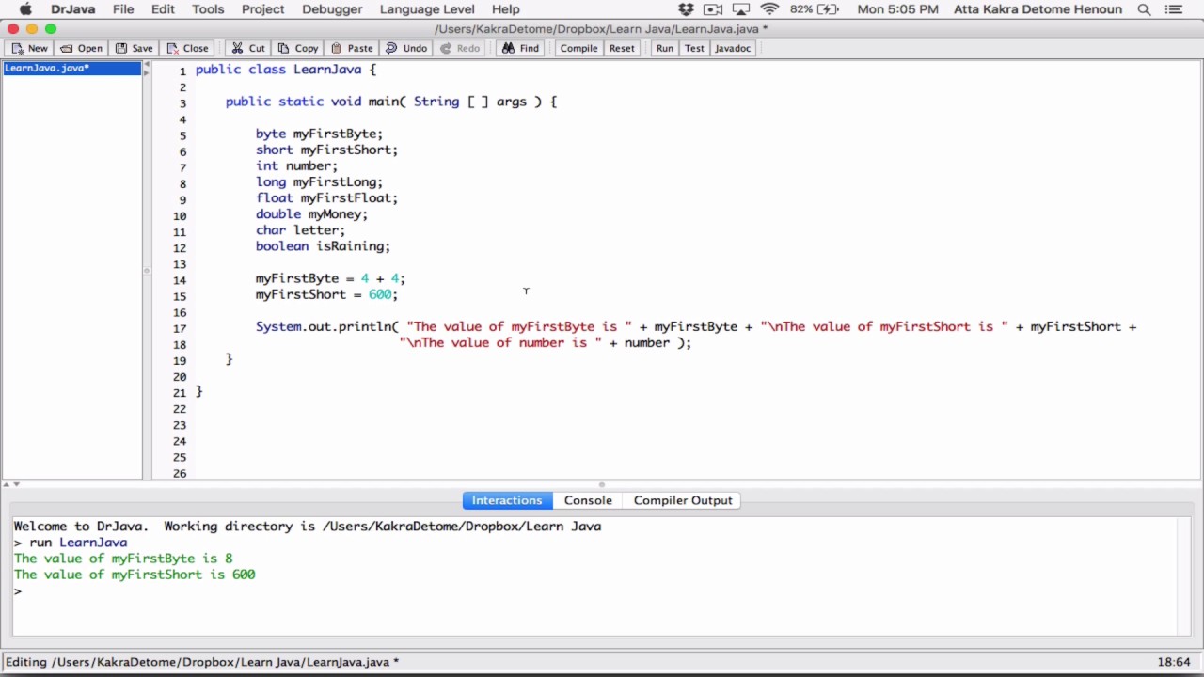Switch to the Compiler Output tab

683,500
